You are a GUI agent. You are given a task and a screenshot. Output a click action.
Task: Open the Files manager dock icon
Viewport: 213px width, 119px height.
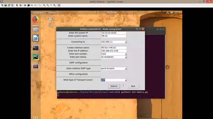tap(36, 29)
